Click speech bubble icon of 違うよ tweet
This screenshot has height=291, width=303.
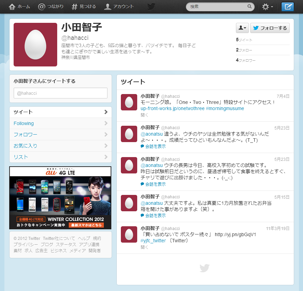[142, 146]
